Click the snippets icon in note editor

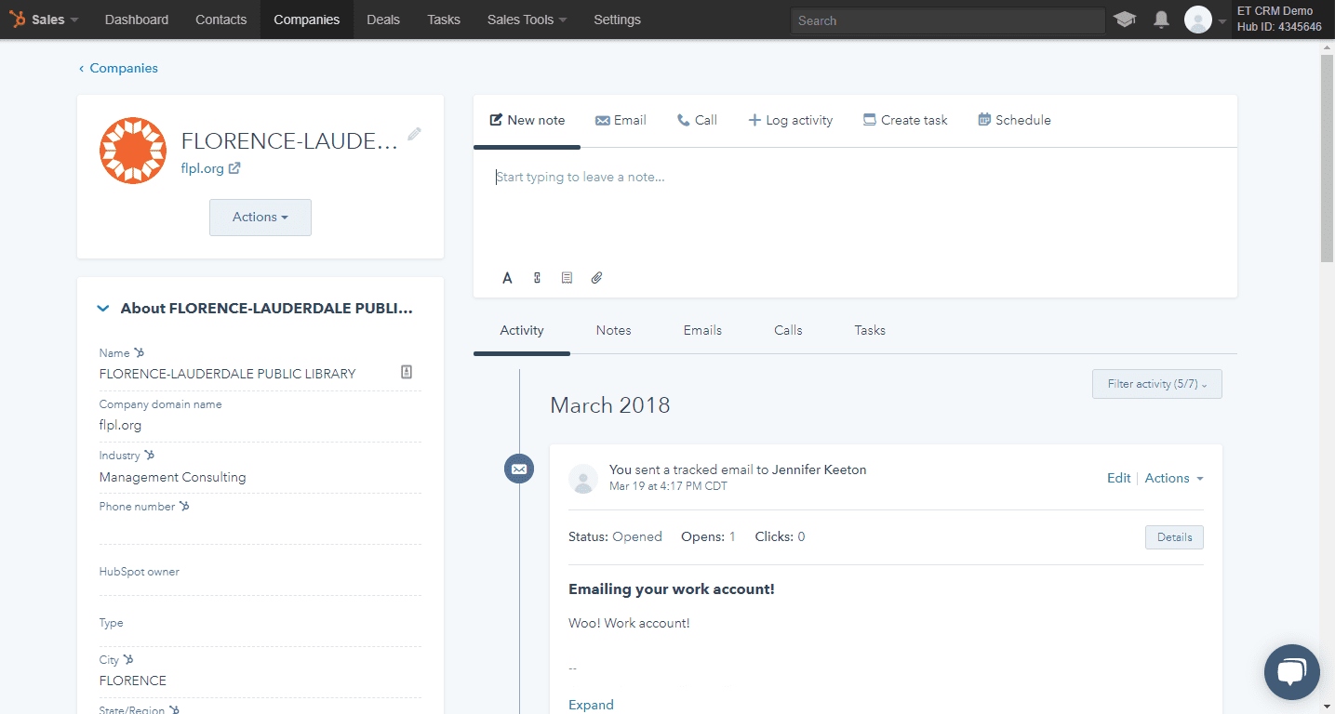(x=567, y=277)
